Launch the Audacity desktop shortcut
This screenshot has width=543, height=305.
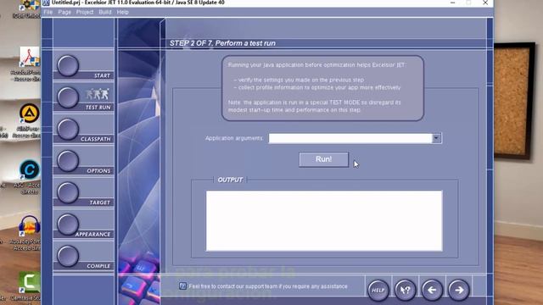pyautogui.click(x=29, y=226)
